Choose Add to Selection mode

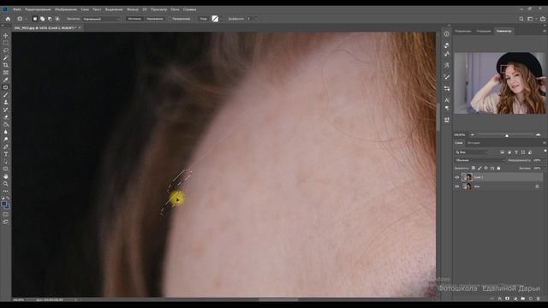42,19
